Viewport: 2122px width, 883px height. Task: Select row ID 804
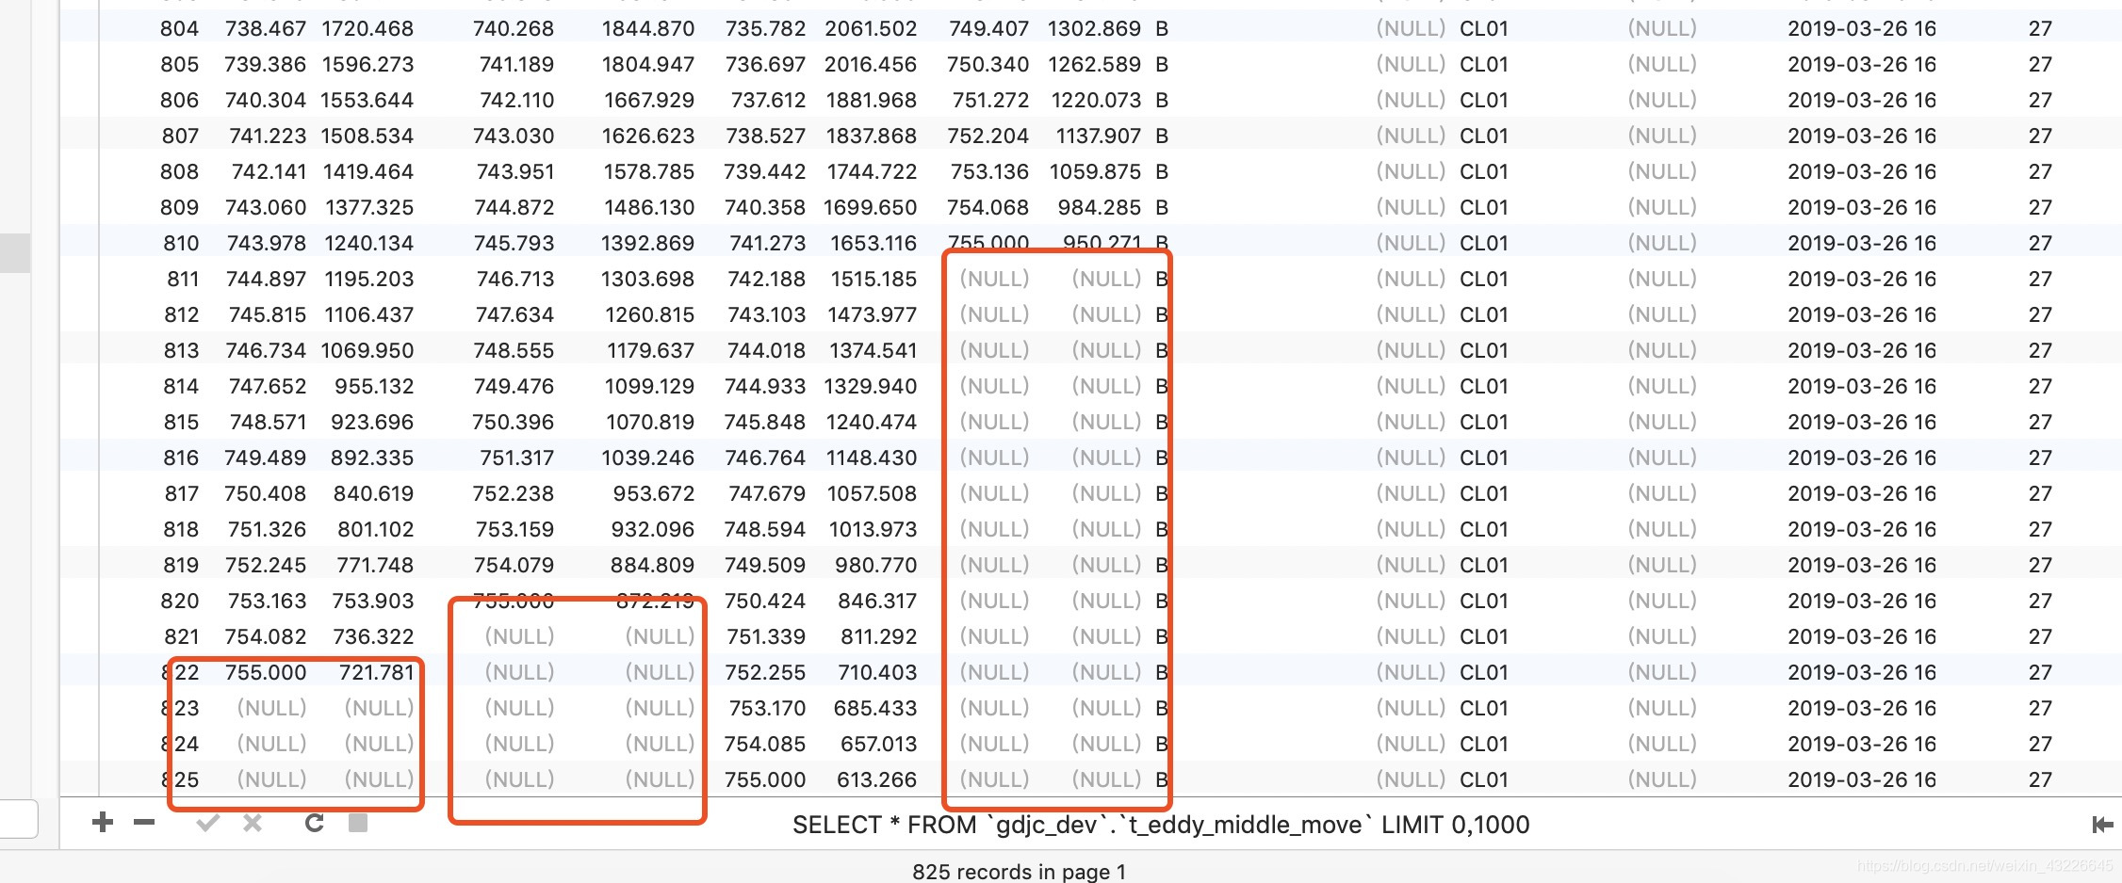click(179, 28)
